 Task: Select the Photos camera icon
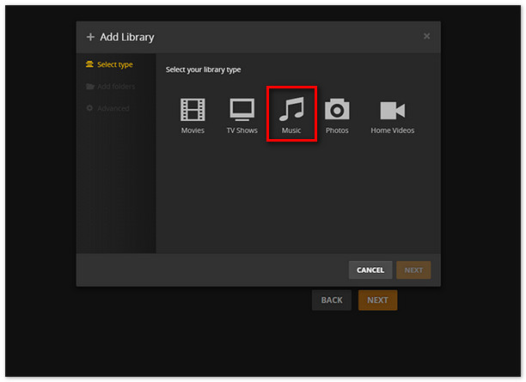pyautogui.click(x=337, y=110)
